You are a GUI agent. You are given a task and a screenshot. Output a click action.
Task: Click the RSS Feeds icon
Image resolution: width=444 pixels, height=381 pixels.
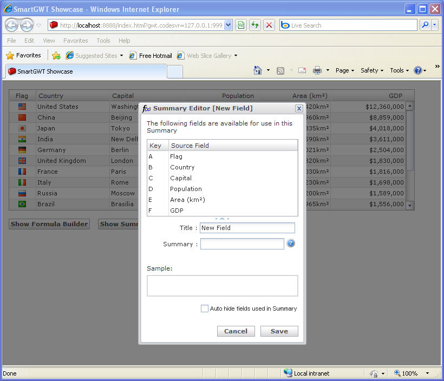280,70
